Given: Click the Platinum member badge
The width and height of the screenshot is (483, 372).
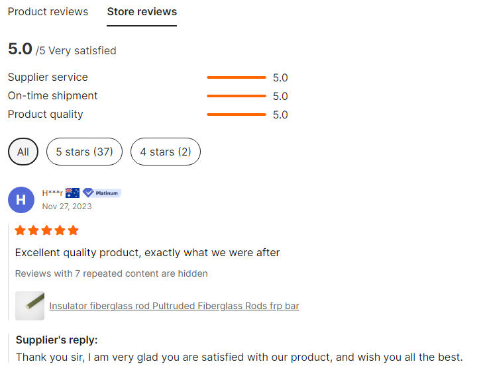Looking at the screenshot, I should pos(101,193).
